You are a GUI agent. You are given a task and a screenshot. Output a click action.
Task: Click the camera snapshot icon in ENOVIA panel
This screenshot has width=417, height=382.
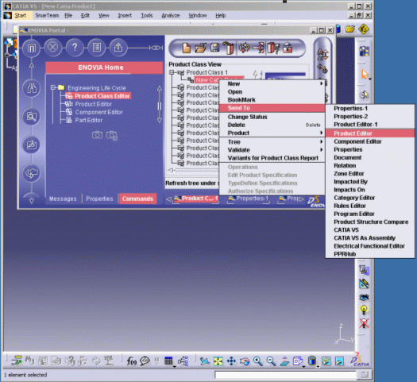tap(97, 135)
